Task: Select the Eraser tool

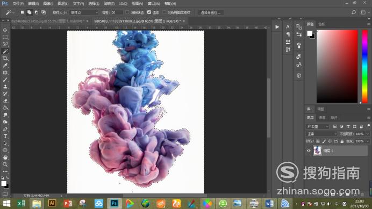Action: click(x=5, y=101)
